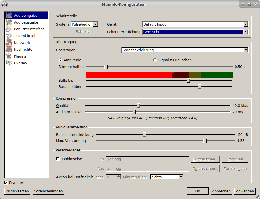Image resolution: width=260 pixels, height=199 pixels.
Task: Open the Übertragen Sprachaktivierung dropdown
Action: coord(185,50)
